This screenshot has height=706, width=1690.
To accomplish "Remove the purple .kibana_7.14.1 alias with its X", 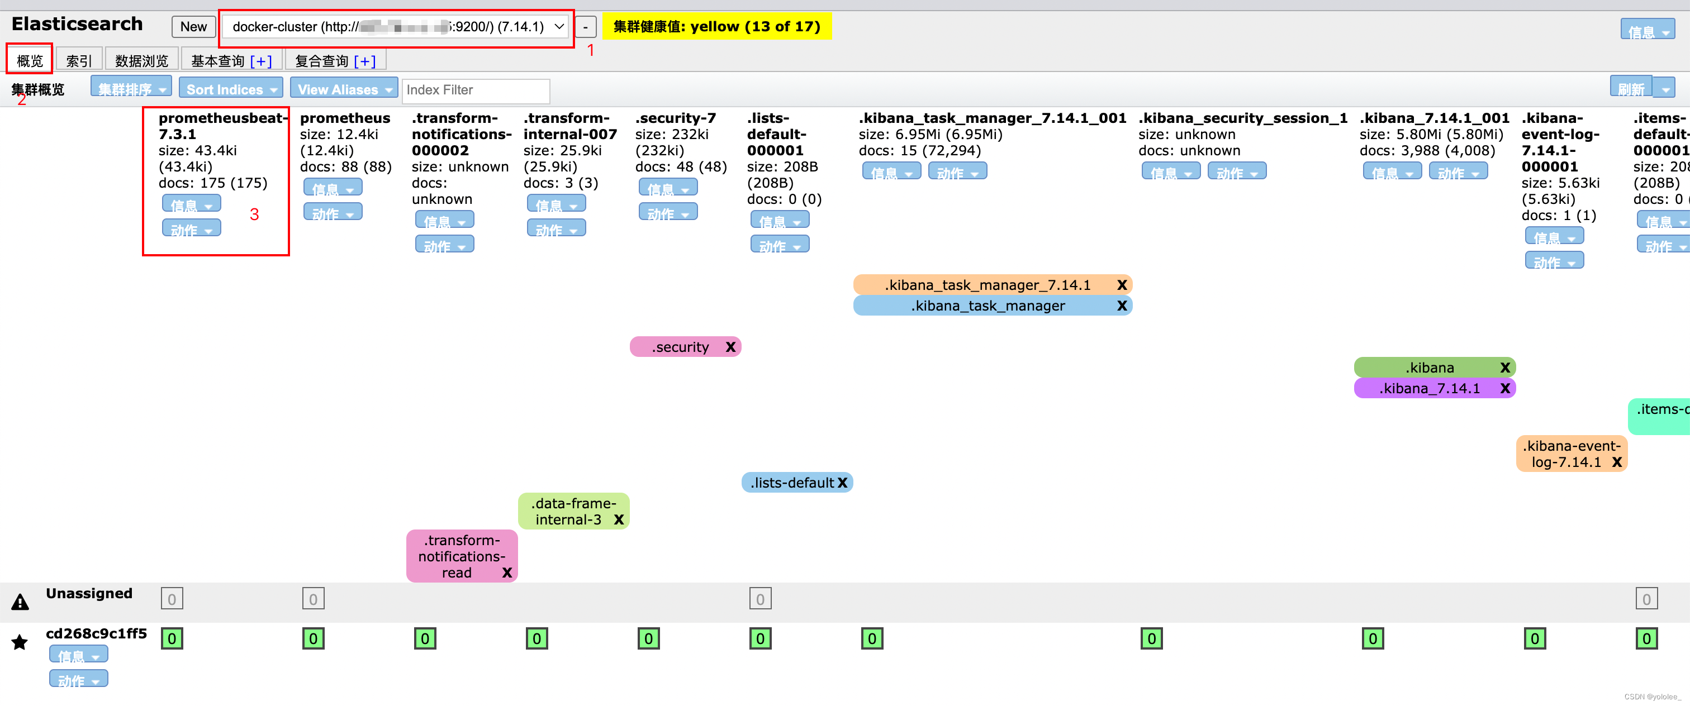I will 1505,389.
